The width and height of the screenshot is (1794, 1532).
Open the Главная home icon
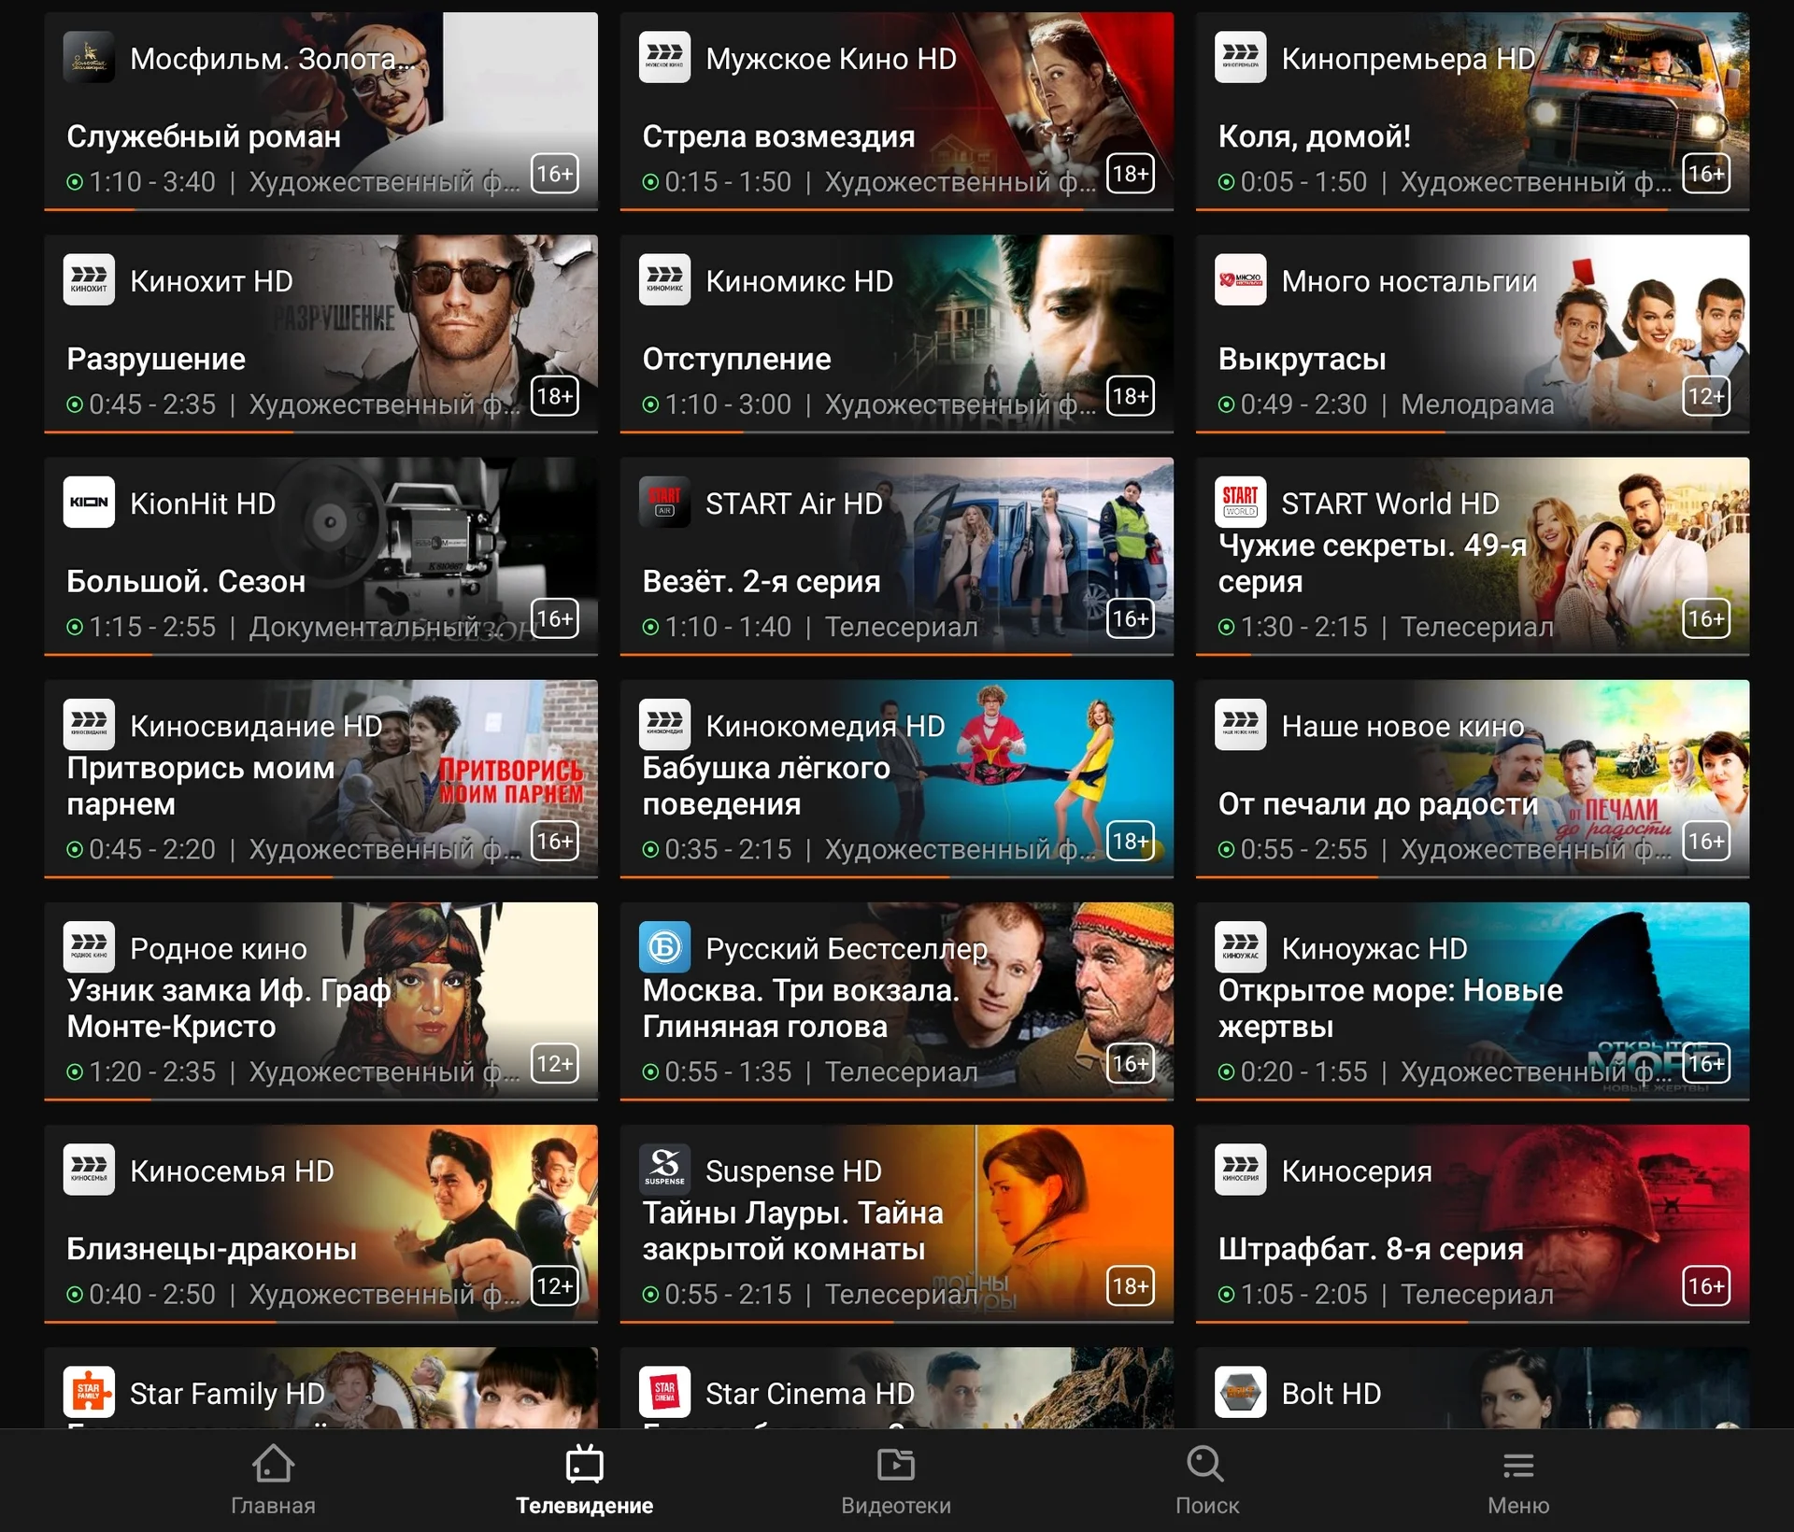[273, 1464]
